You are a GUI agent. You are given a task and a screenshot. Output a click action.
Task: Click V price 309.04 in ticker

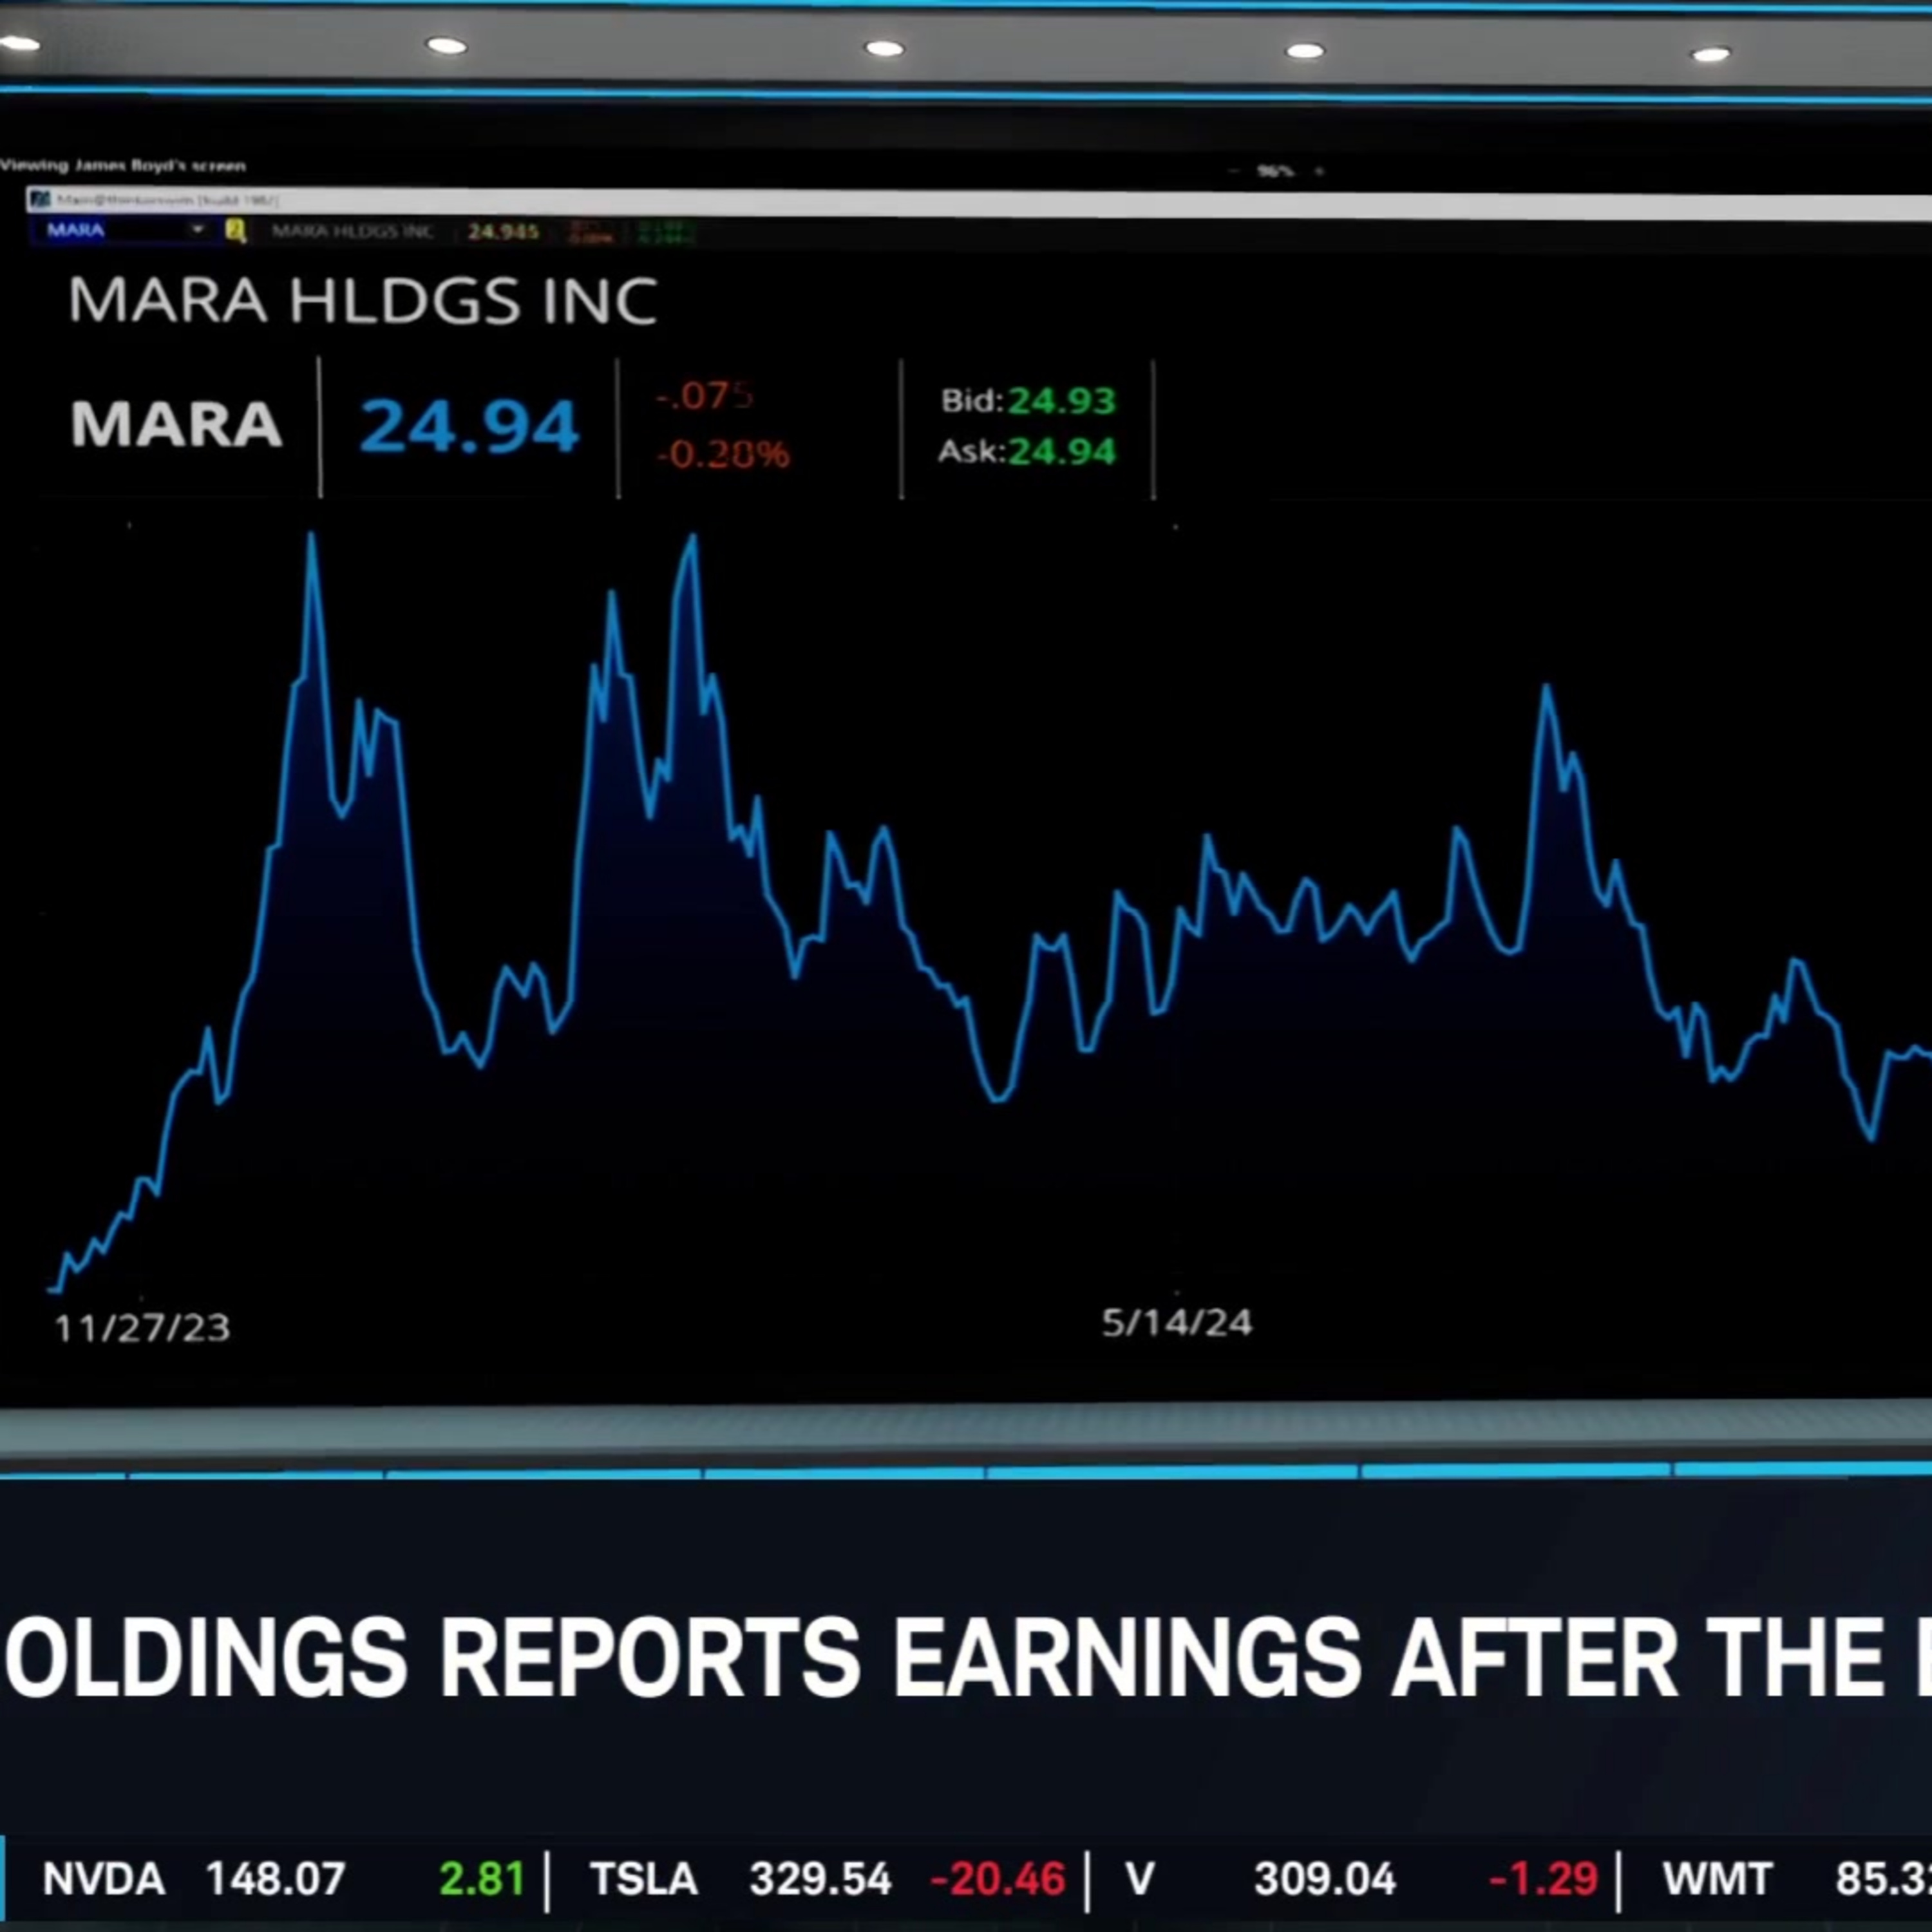tap(1325, 1879)
